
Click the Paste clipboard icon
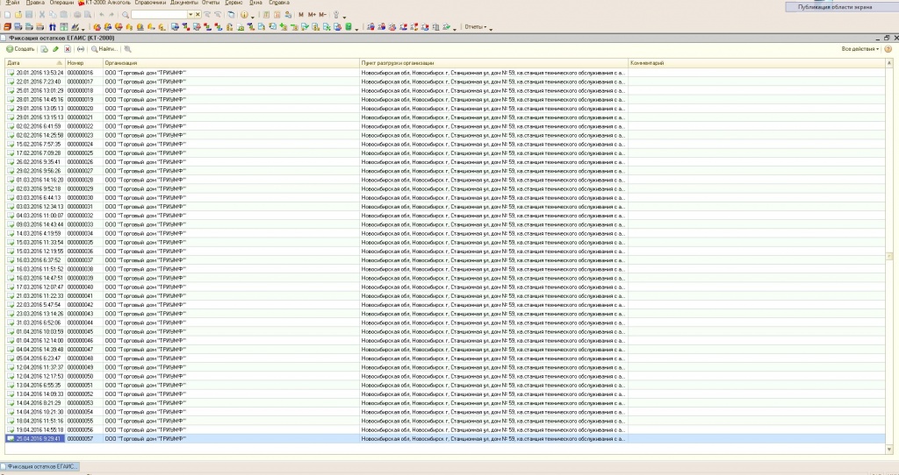[63, 15]
